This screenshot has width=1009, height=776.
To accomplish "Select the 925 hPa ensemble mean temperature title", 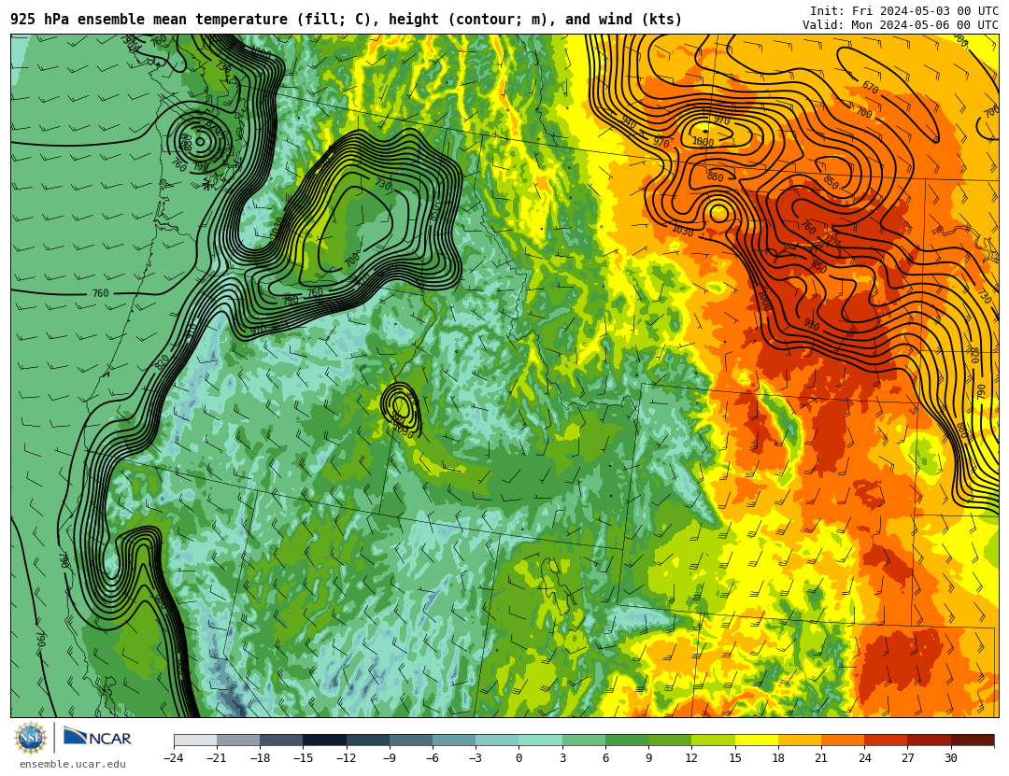I will 347,20.
